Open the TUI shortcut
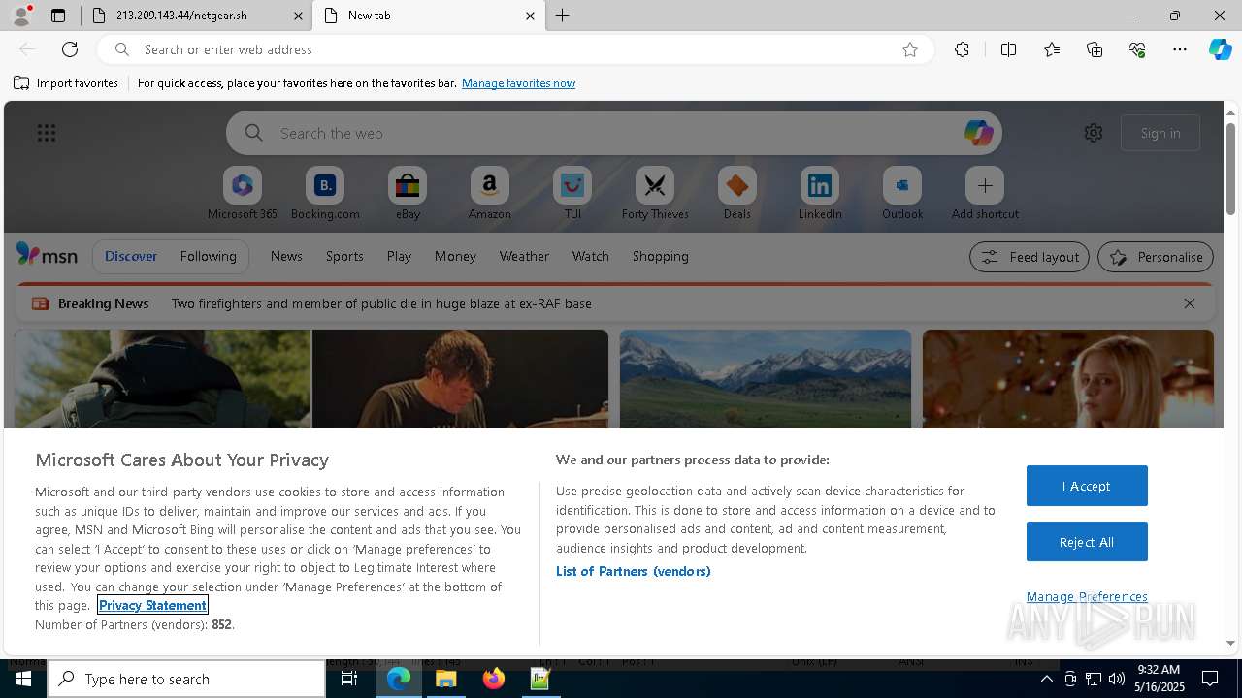Viewport: 1242px width, 698px height. point(572,185)
